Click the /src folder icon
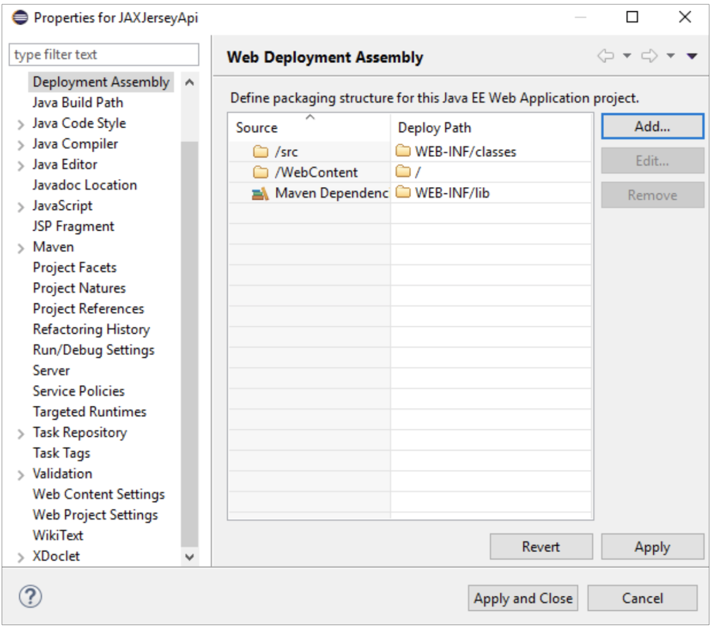713x628 pixels. coord(261,152)
